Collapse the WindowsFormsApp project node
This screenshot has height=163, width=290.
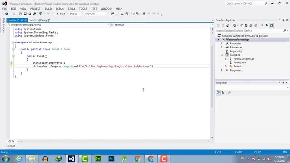click(218, 40)
